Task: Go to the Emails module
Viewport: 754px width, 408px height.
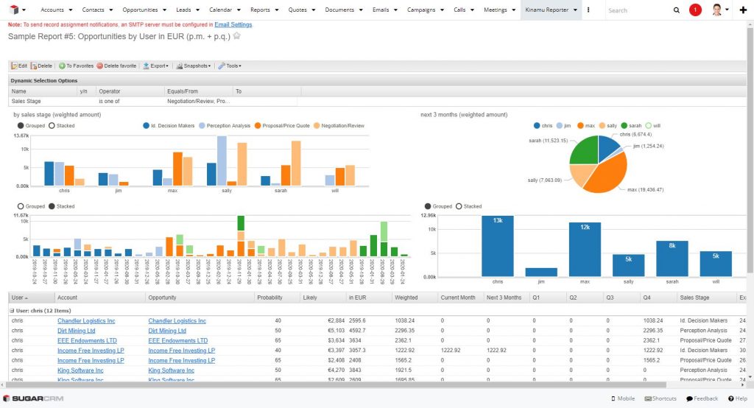Action: point(381,10)
